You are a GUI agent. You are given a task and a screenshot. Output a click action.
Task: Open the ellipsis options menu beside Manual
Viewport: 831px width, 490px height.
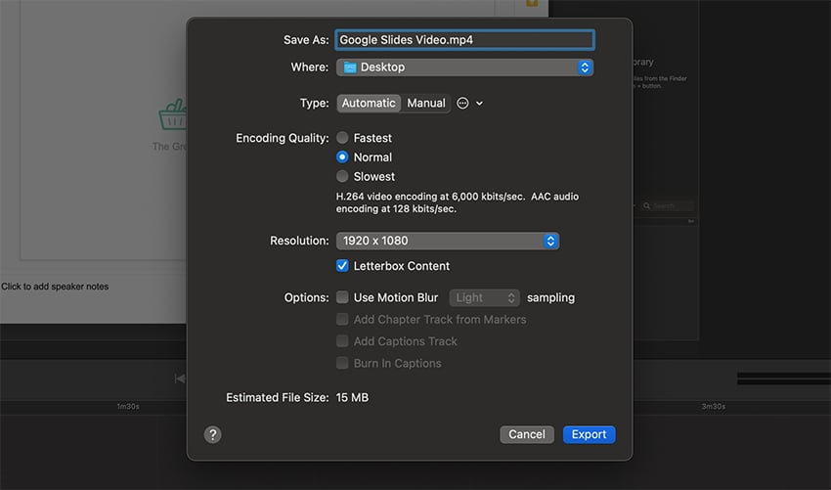pyautogui.click(x=463, y=104)
